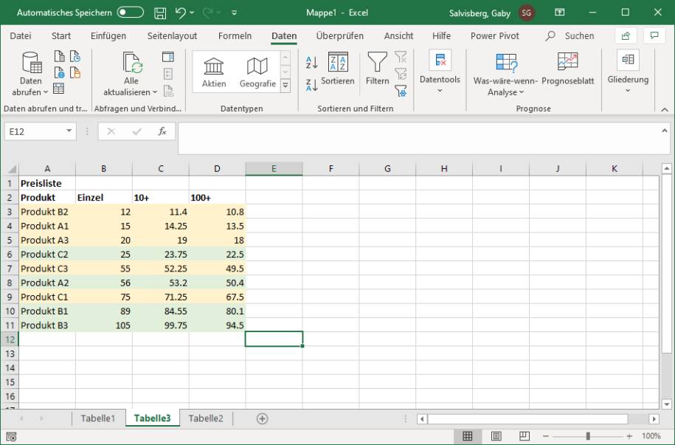Screen dimensions: 675x445
Task: Click the zoom slider in status bar
Action: 589,436
